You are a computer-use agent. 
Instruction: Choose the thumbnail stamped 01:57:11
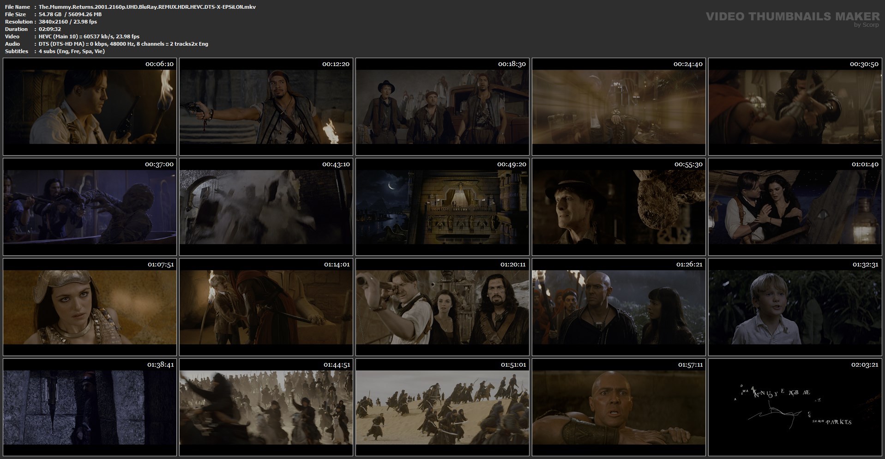tap(619, 407)
